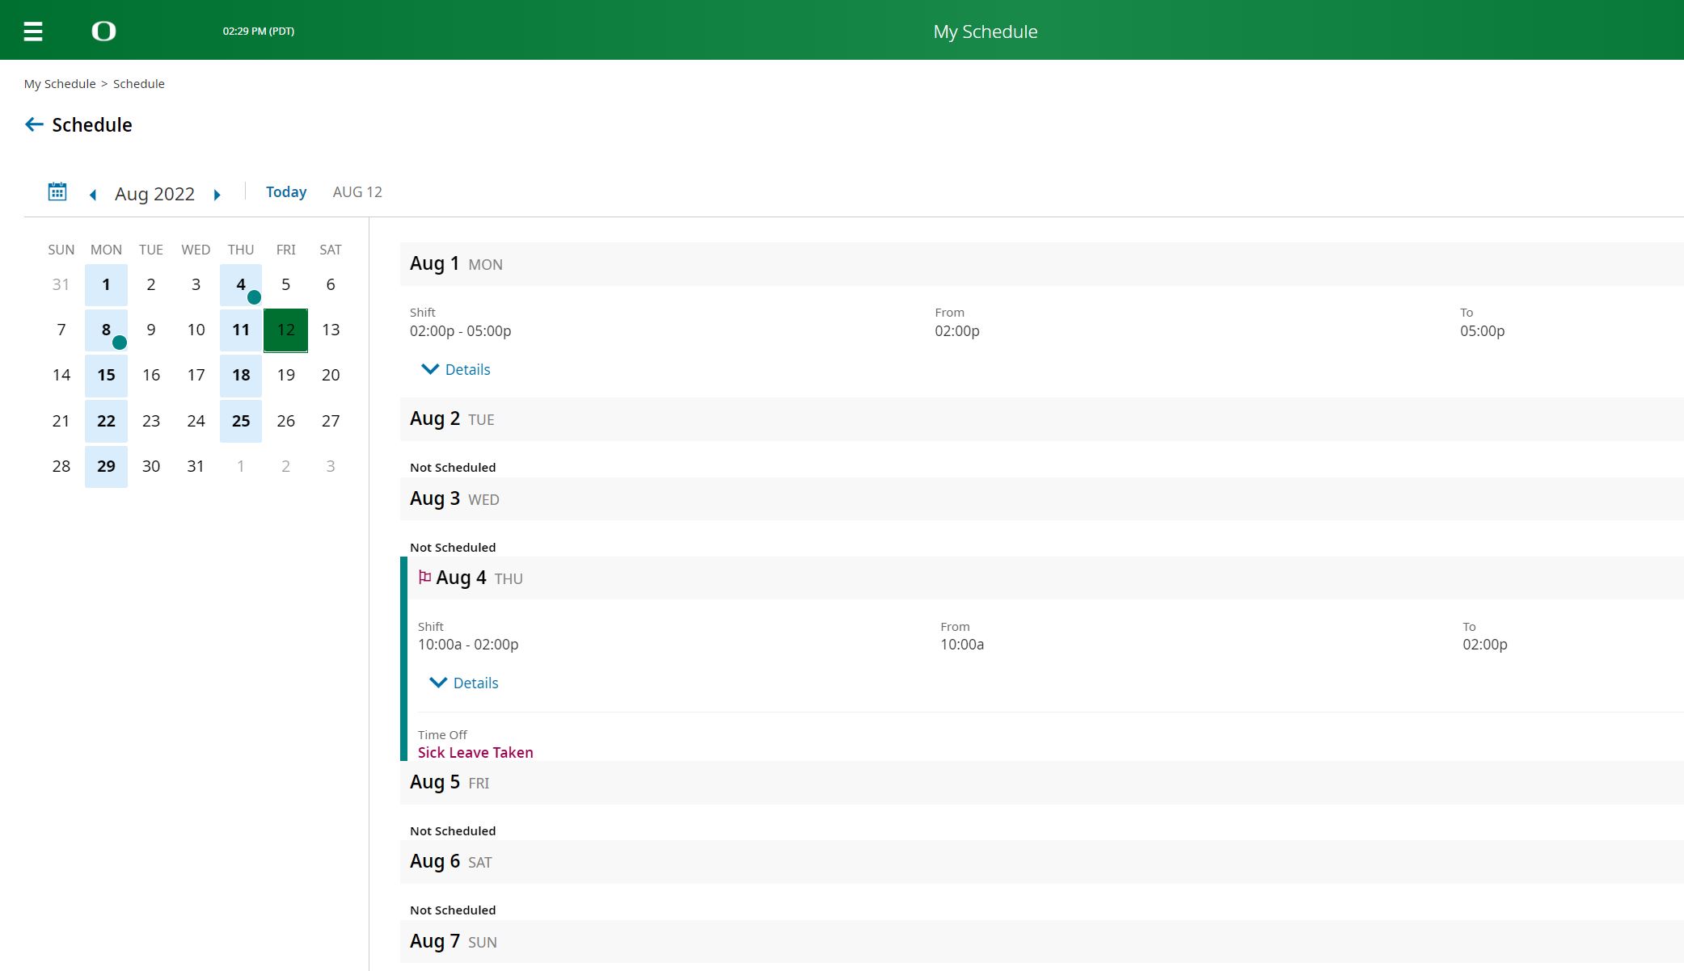This screenshot has height=971, width=1684.
Task: Select August 4 in the calendar
Action: (241, 285)
